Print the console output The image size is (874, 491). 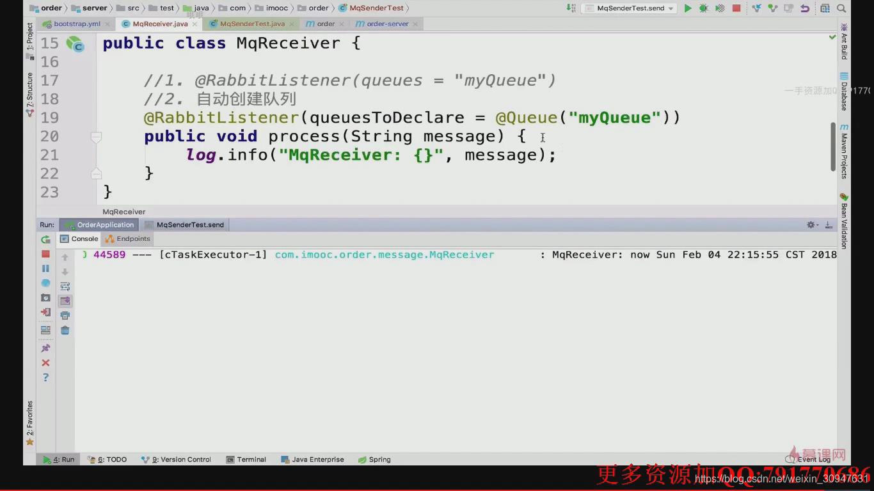pos(65,315)
